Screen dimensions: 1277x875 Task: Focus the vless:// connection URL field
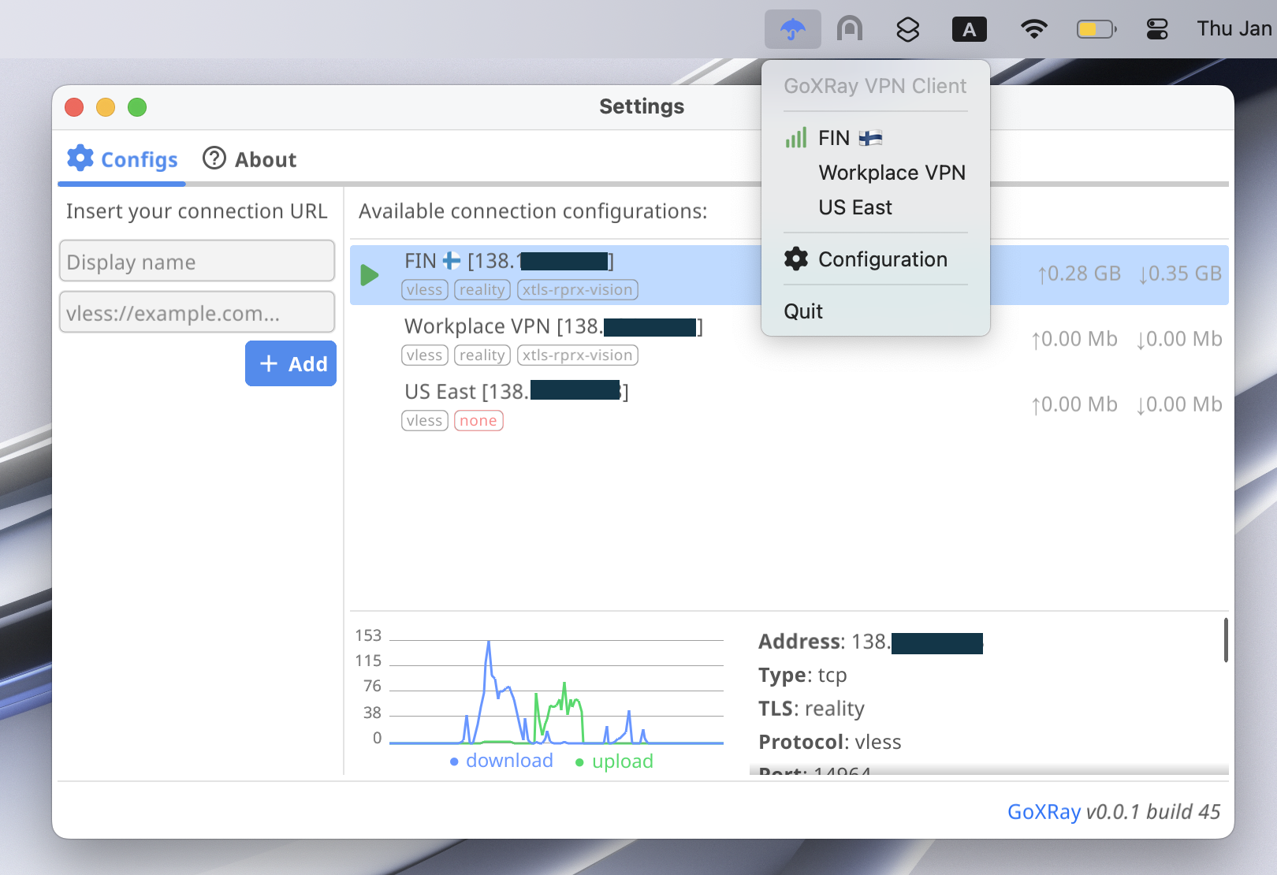point(197,312)
